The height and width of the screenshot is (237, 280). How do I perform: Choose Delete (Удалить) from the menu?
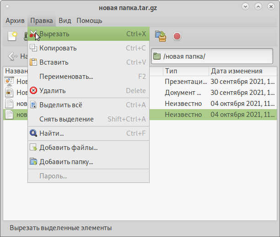coord(53,91)
